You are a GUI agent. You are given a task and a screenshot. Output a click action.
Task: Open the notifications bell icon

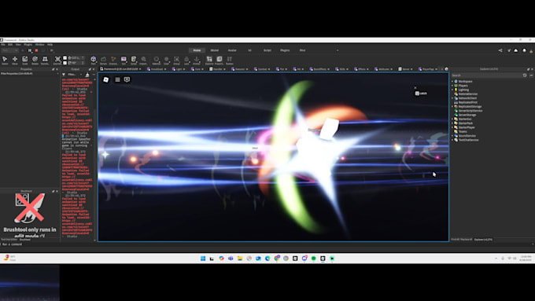[x=525, y=50]
